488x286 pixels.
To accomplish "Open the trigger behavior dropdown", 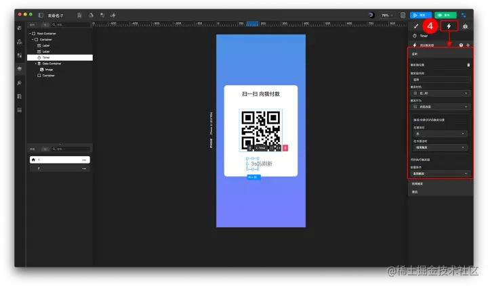I will 440,107.
